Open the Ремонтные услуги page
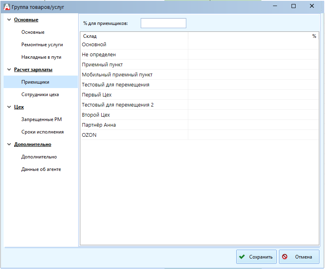The width and height of the screenshot is (325, 269). click(x=42, y=45)
